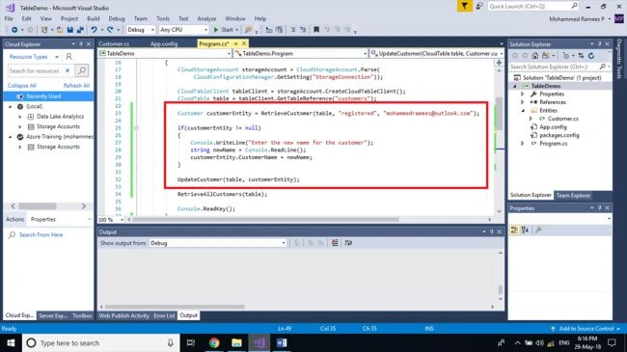627x352 pixels.
Task: Click the Save file toolbar icon
Action: pyautogui.click(x=70, y=30)
